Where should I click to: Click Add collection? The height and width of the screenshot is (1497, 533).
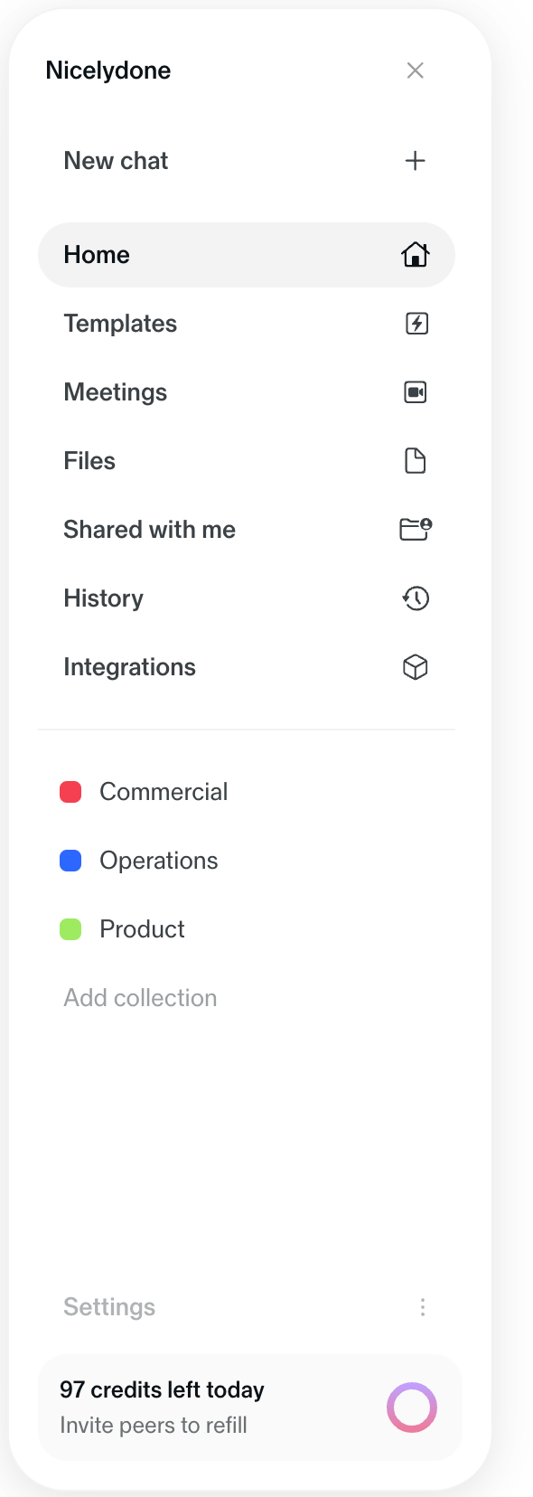(x=140, y=997)
